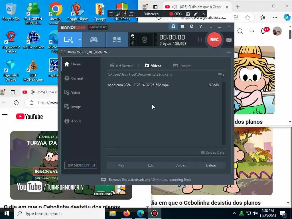The height and width of the screenshot is (219, 292).
Task: Click Bandicam lock icon in title bar
Action: (x=173, y=26)
